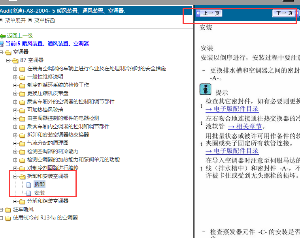Viewport: 300px width, 238px height.
Task: Click the green back arrow icon
Action: coord(3,36)
